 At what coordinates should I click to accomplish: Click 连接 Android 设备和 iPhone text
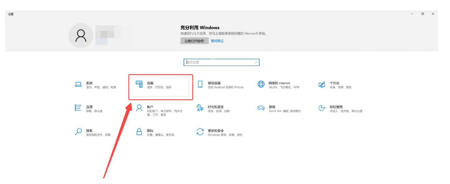pos(226,87)
